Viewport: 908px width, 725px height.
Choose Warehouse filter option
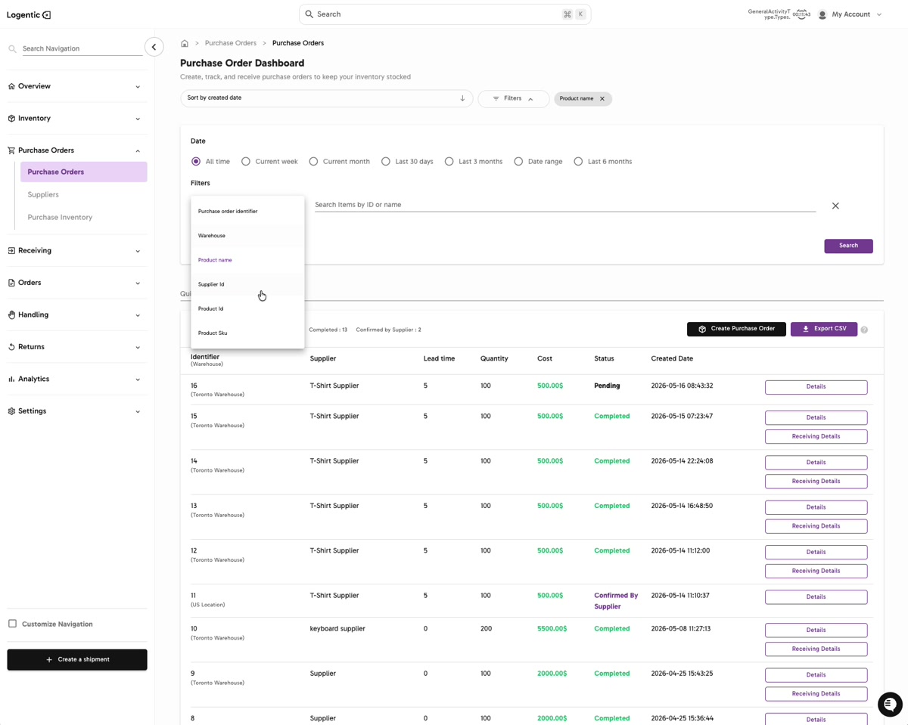(247, 236)
